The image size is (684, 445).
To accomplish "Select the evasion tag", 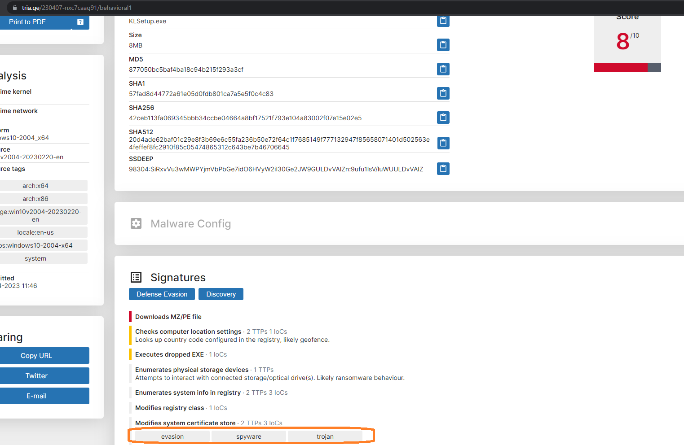I will click(x=172, y=436).
